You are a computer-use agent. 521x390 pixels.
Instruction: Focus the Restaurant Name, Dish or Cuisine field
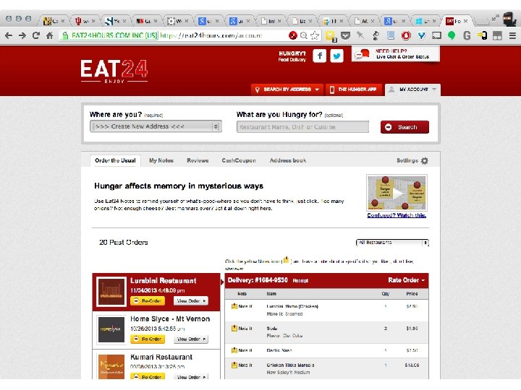point(302,127)
